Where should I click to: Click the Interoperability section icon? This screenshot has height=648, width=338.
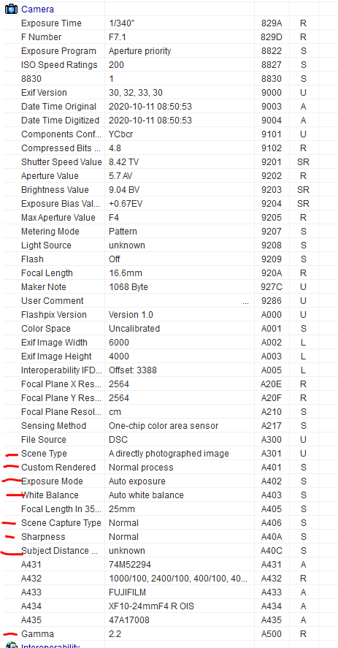(x=11, y=645)
